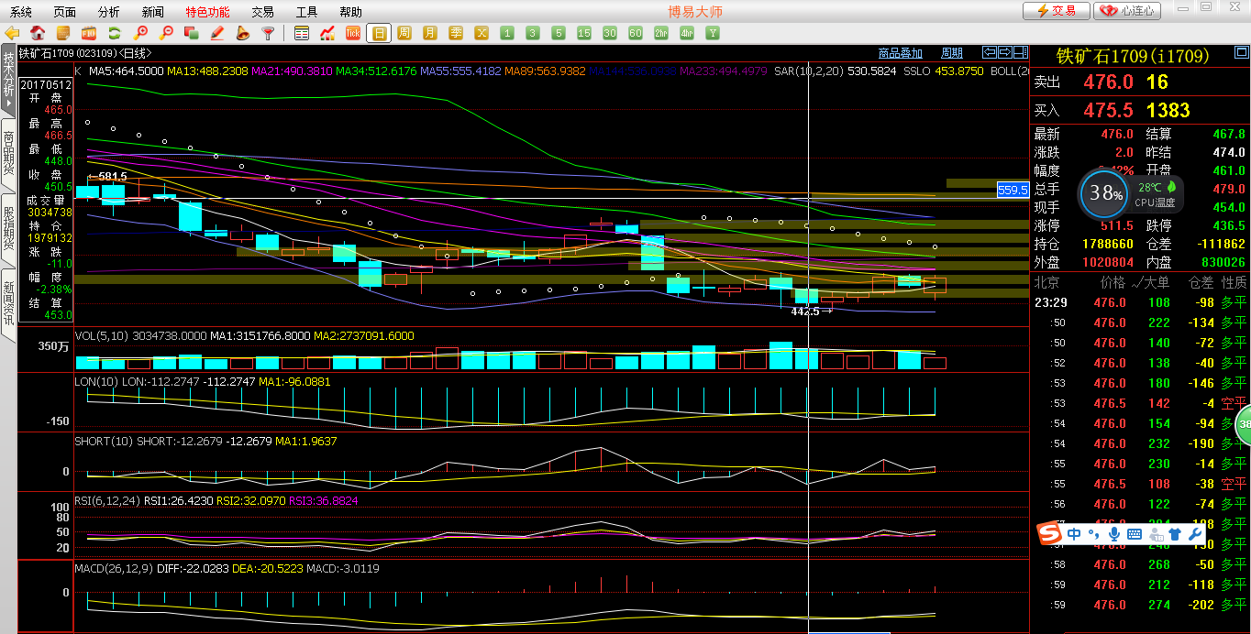Click the custom X period button

[x=482, y=33]
